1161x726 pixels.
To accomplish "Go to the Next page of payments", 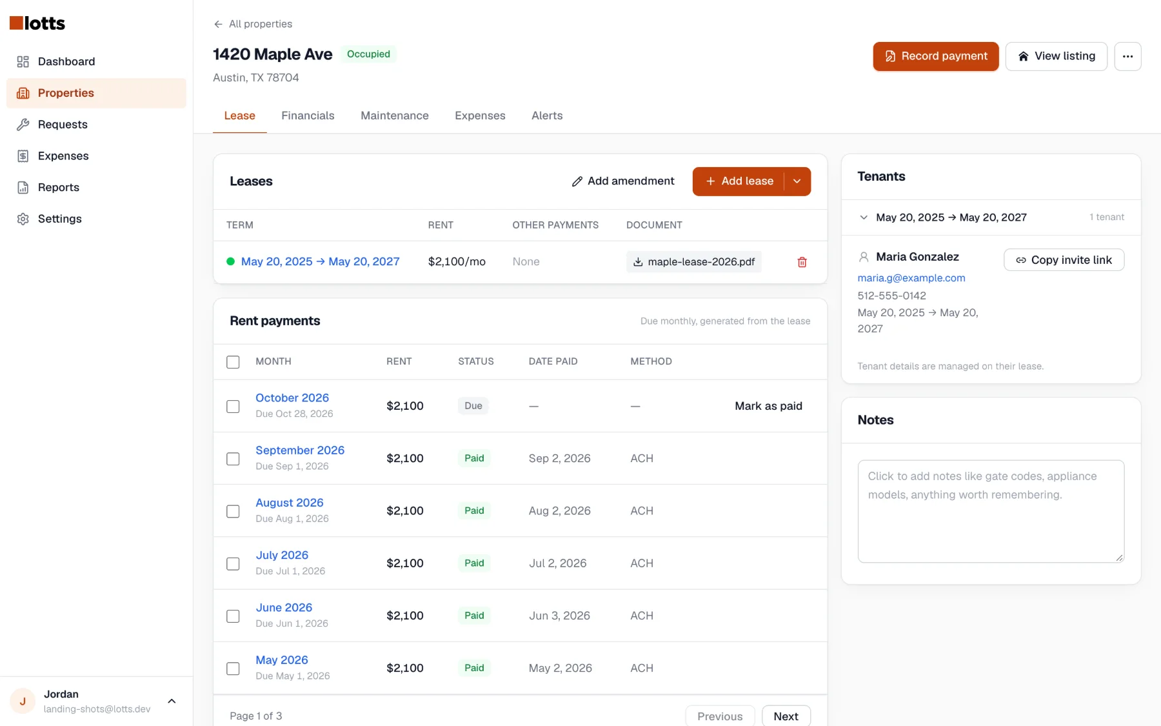I will (786, 716).
